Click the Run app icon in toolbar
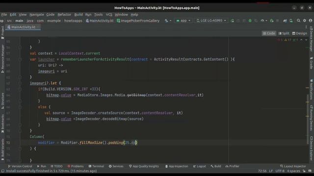The height and width of the screenshot is (176, 314). 232,21
